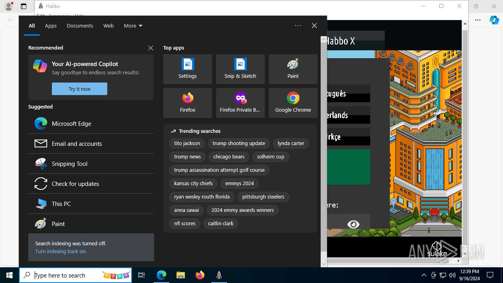Open the notifications center
503x283 pixels.
pyautogui.click(x=490, y=275)
